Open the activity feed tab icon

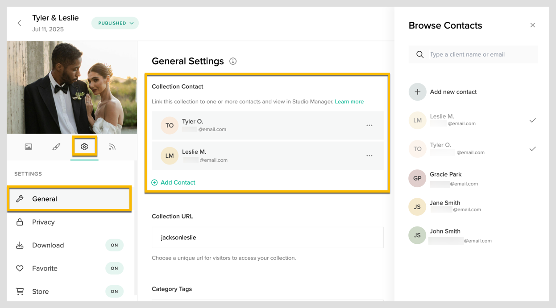tap(112, 147)
